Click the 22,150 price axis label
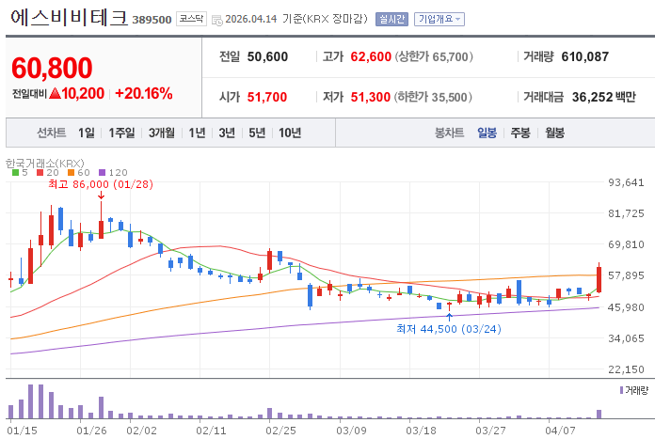655x439 pixels. [626, 369]
